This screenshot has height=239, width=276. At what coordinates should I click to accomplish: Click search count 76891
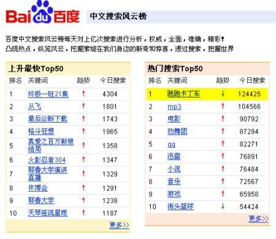tap(249, 157)
